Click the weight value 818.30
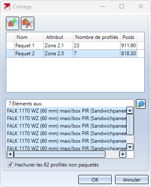Image resolution: width=151 pixels, height=187 pixels. click(x=128, y=54)
